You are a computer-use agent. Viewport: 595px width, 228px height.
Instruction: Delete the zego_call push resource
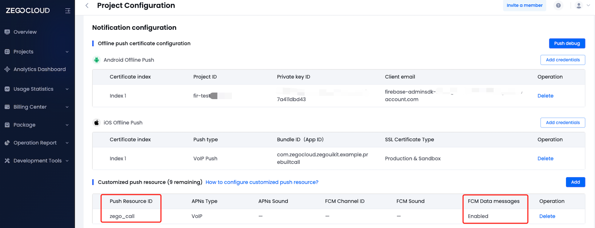[547, 216]
